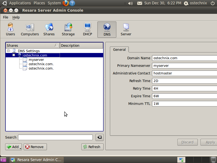The image size is (217, 163).
Task: Collapse the DNS Settings tree node
Action: coord(8,51)
